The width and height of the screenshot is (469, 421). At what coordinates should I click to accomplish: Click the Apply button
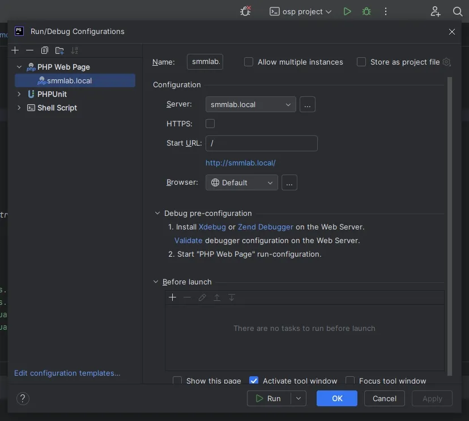pyautogui.click(x=432, y=398)
